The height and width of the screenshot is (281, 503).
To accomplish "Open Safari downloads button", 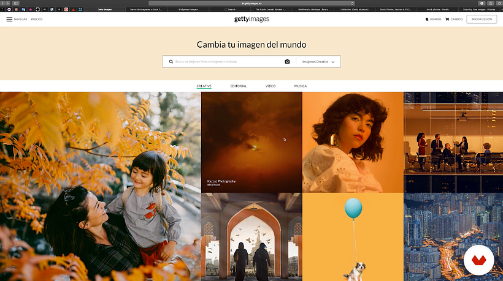I will pos(482,3).
